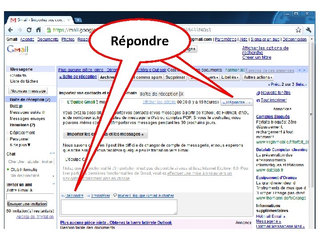Click the Supprimer button
The image size is (320, 240).
pyautogui.click(x=175, y=77)
